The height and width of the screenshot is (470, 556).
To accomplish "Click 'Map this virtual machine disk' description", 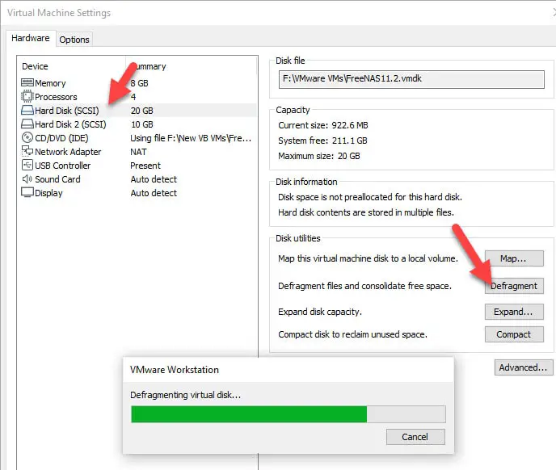I will pos(368,258).
